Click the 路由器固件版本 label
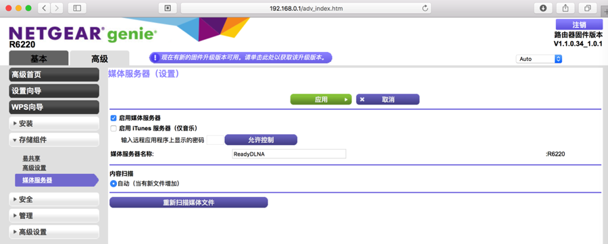This screenshot has width=608, height=244. tap(578, 35)
